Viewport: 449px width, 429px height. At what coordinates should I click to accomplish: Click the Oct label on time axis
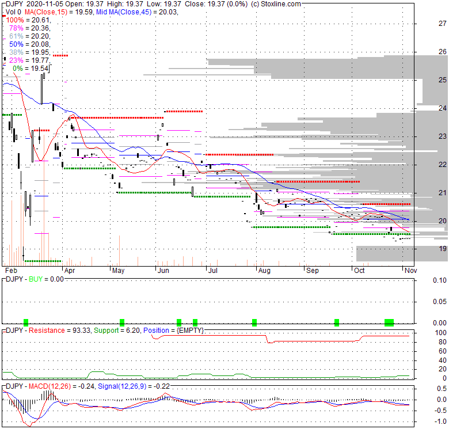359,271
